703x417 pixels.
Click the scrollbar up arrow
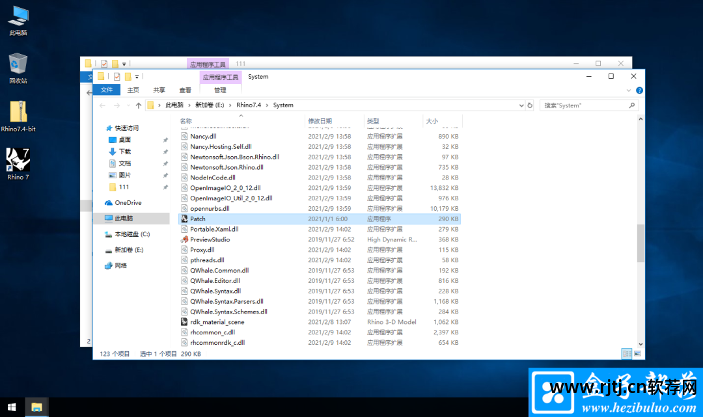coord(641,119)
